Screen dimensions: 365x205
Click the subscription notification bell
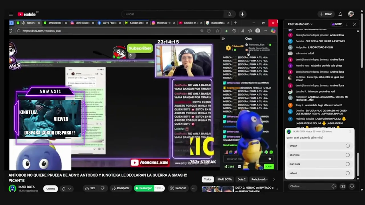point(64,188)
